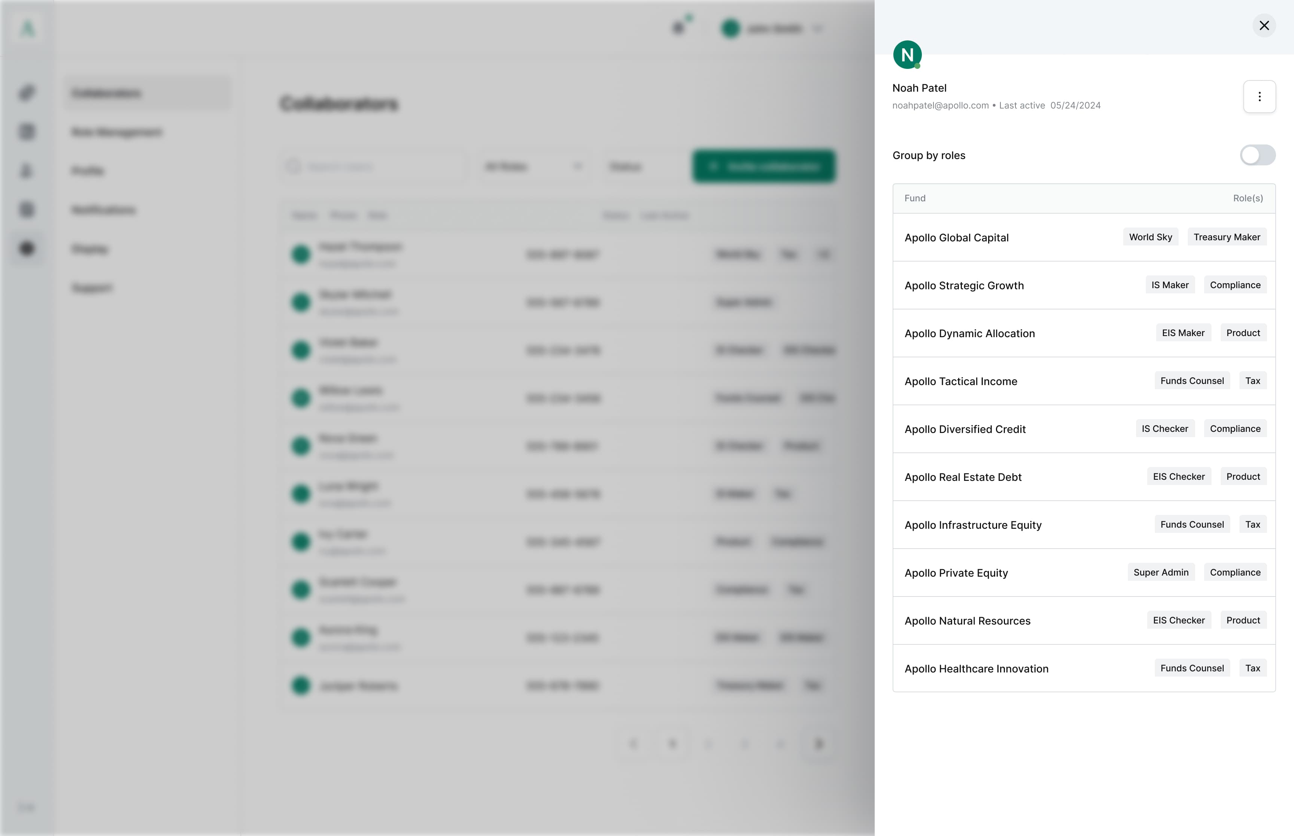Select the Apollo Strategic Growth fund
Image resolution: width=1294 pixels, height=836 pixels.
coord(1084,286)
